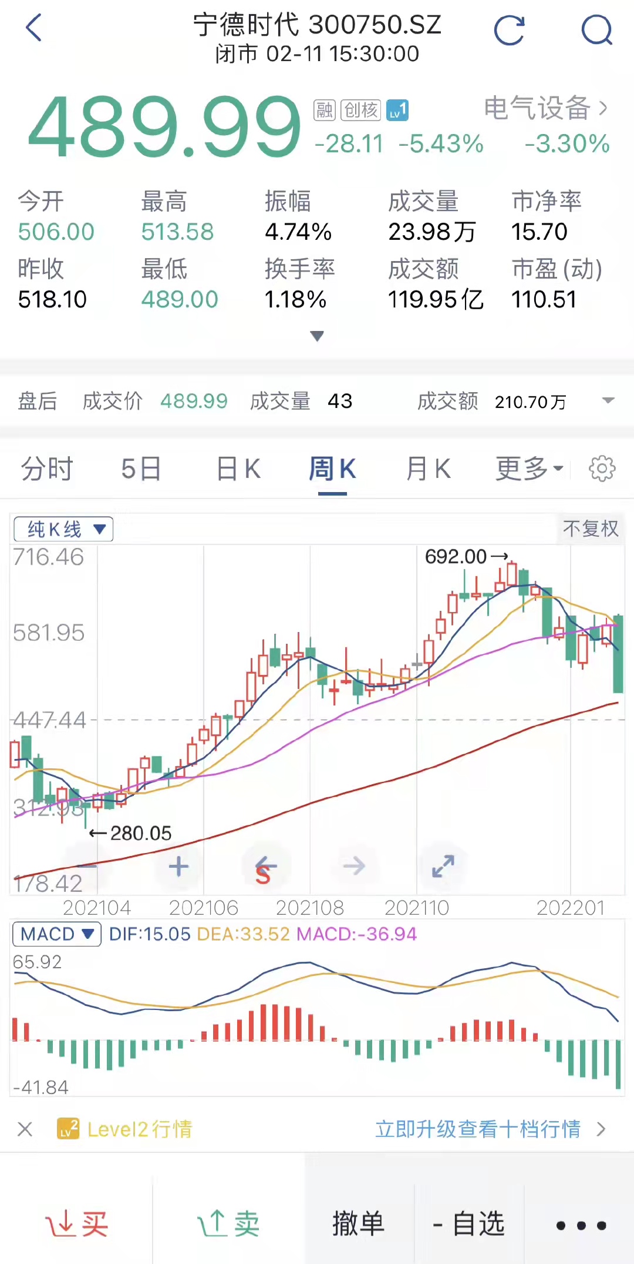Refresh the stock quote

[x=509, y=31]
